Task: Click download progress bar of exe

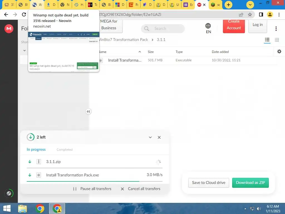Action: [x=95, y=181]
